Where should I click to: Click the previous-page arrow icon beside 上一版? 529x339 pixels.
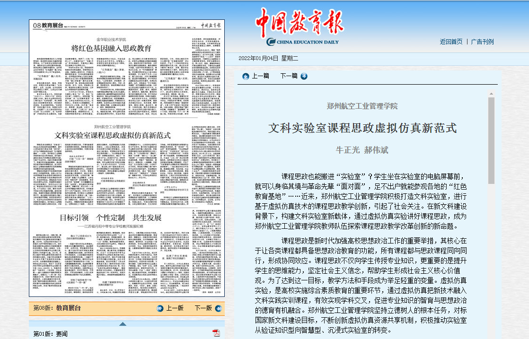click(x=160, y=308)
